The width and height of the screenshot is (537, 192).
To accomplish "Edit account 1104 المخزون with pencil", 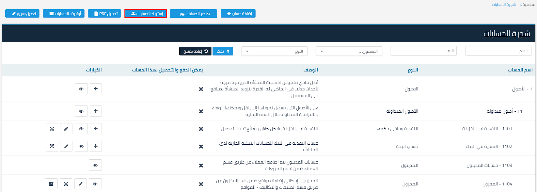I will (80, 184).
